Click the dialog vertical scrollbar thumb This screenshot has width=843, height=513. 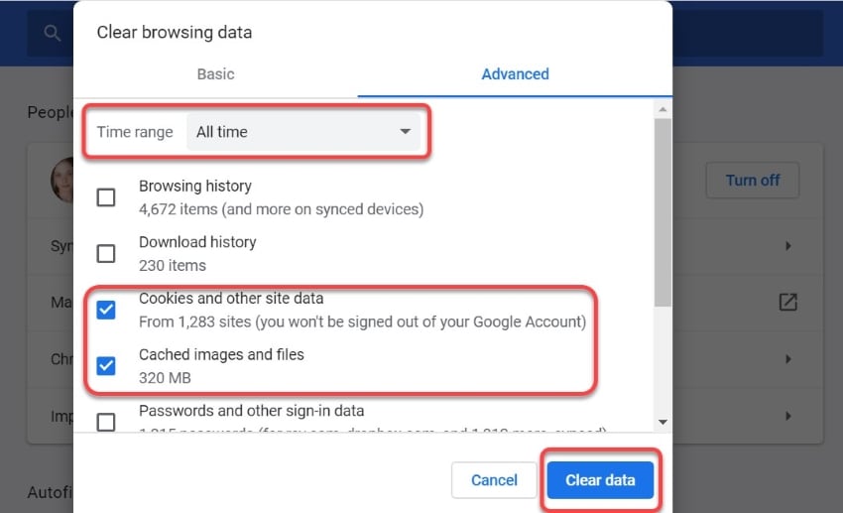[662, 212]
